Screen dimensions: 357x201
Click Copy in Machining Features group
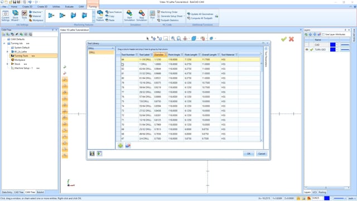[110, 16]
